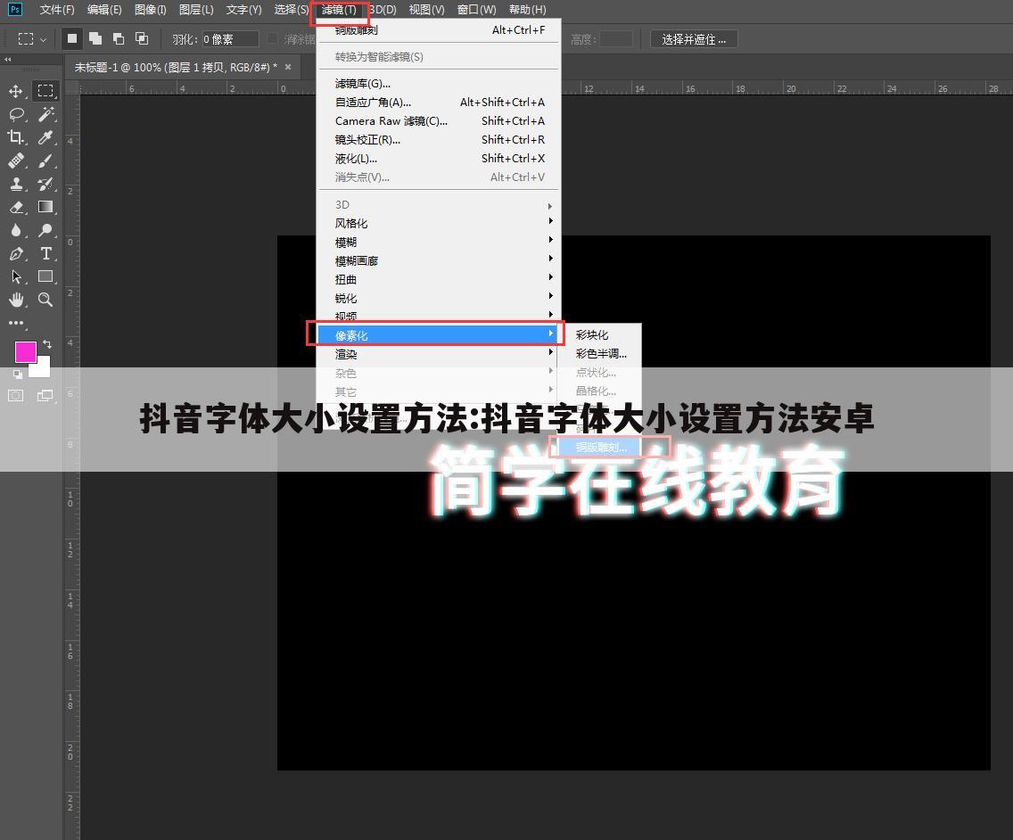Expand the 锐化 submenu
Viewport: 1013px width, 840px height.
coord(439,299)
